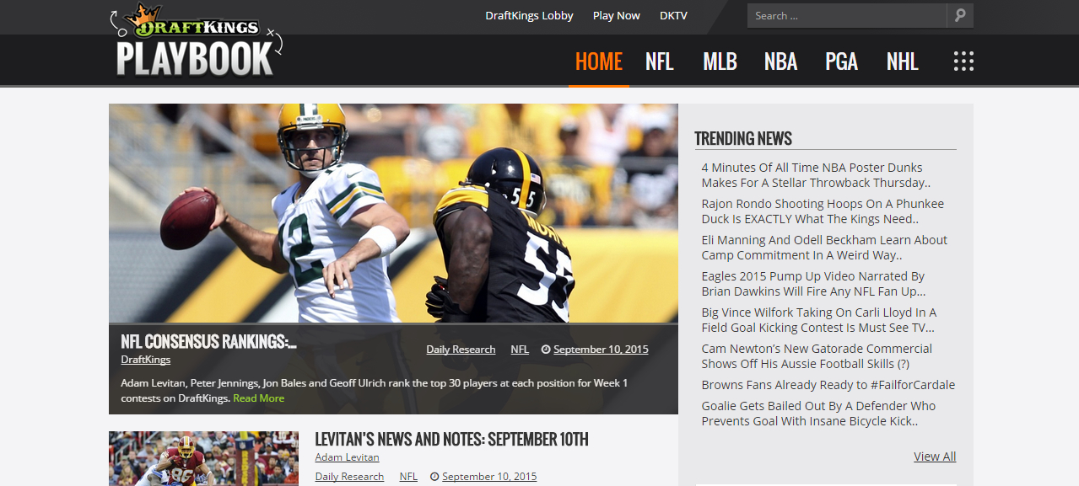Click the TRENDING NEWS heading

743,139
